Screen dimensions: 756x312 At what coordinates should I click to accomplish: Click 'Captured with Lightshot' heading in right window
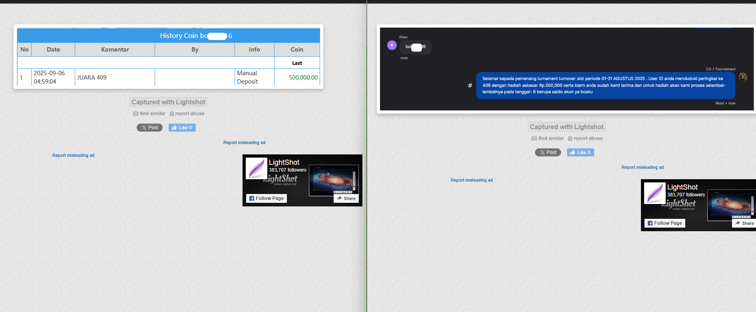[567, 127]
